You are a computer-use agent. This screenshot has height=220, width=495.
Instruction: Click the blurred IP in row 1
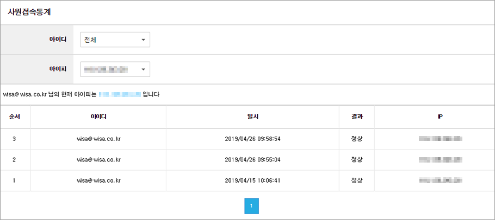[441, 180]
